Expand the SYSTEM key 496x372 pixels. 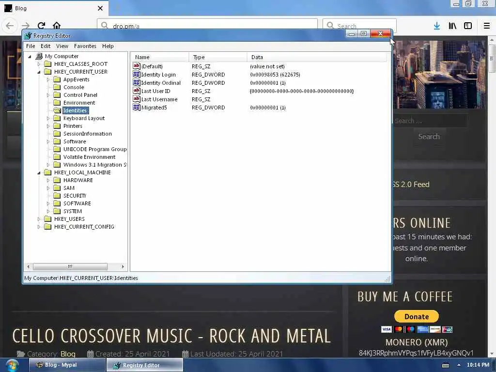pyautogui.click(x=48, y=211)
